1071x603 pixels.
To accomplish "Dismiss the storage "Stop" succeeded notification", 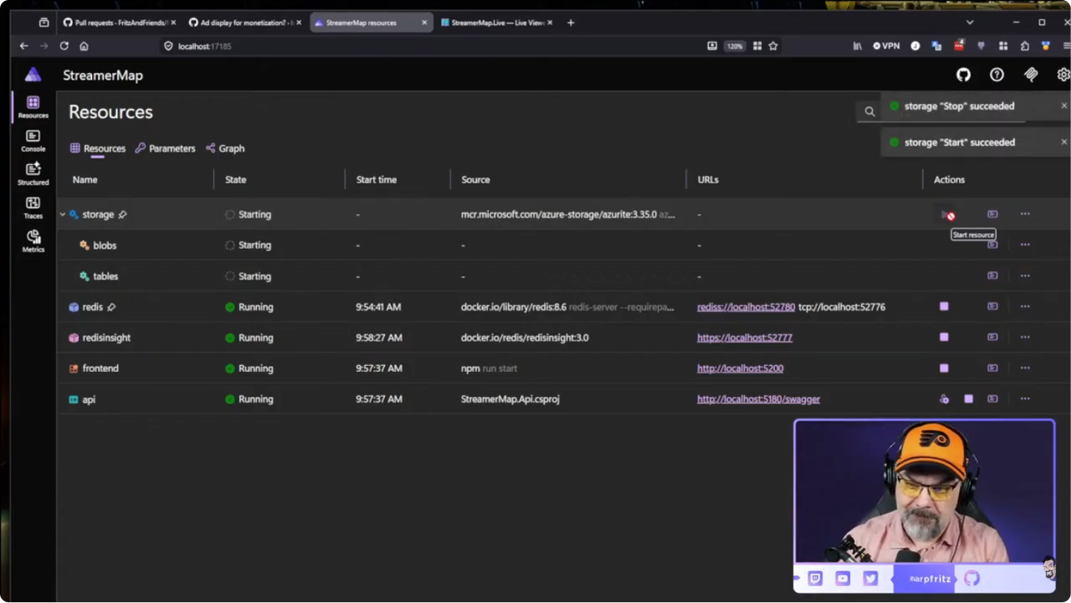I will click(1063, 106).
